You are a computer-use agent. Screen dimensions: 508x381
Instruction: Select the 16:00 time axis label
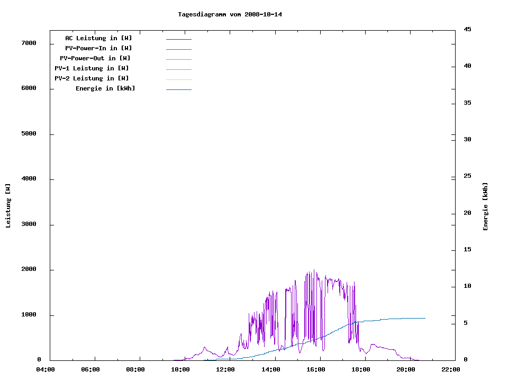316,369
